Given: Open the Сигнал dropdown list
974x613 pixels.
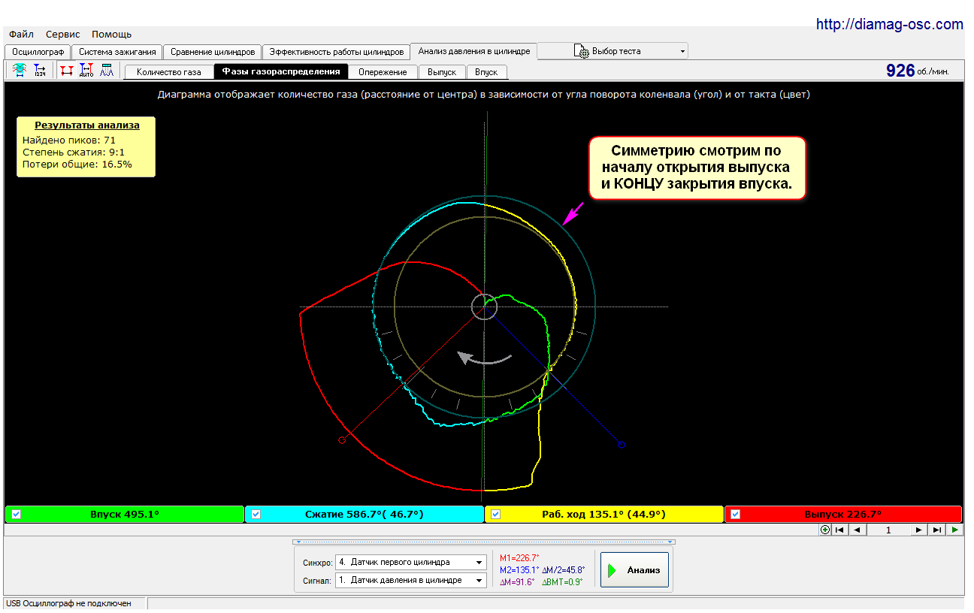Looking at the screenshot, I should [479, 580].
